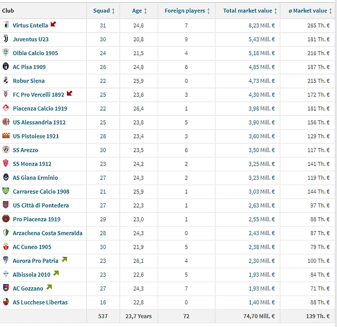The height and width of the screenshot is (327, 337).
Task: Open the Robur Siena club page
Action: 29,81
